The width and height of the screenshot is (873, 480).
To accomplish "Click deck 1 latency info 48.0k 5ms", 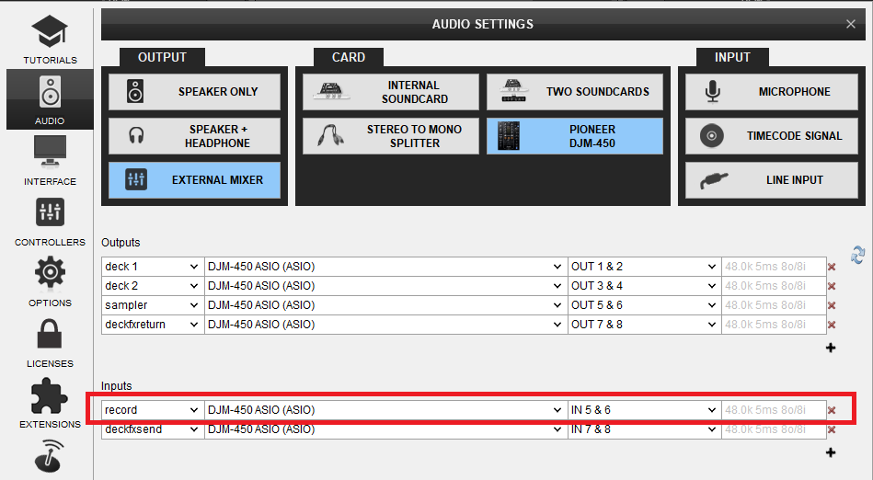I will (x=774, y=267).
